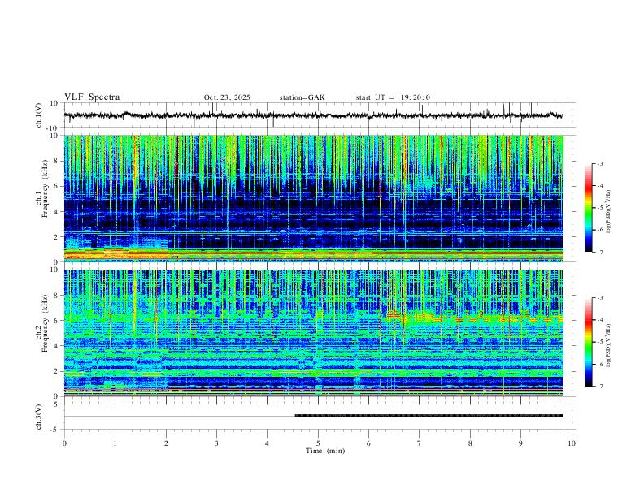
Task: Click the '-10' tick on ch.1 voltage axis
Action: click(52, 128)
